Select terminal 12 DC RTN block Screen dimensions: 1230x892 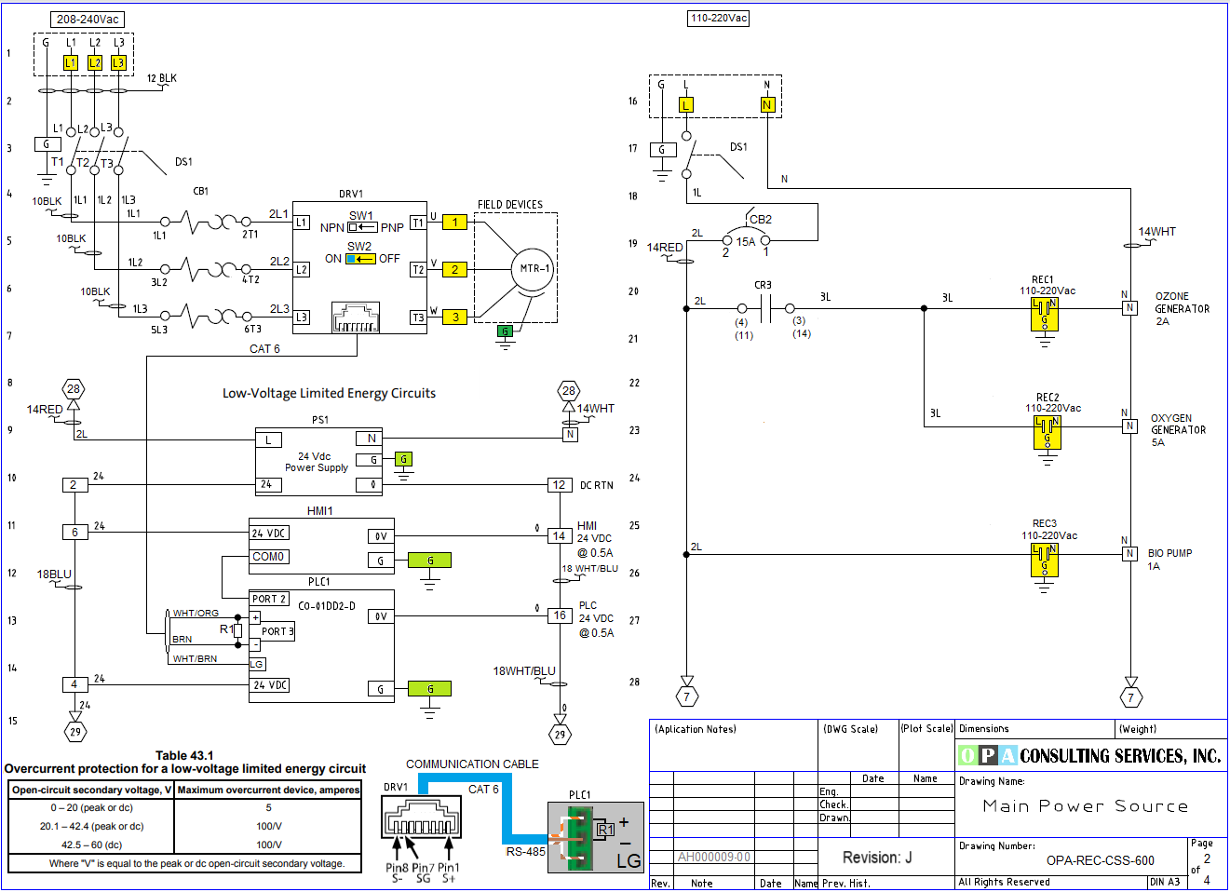(x=559, y=485)
